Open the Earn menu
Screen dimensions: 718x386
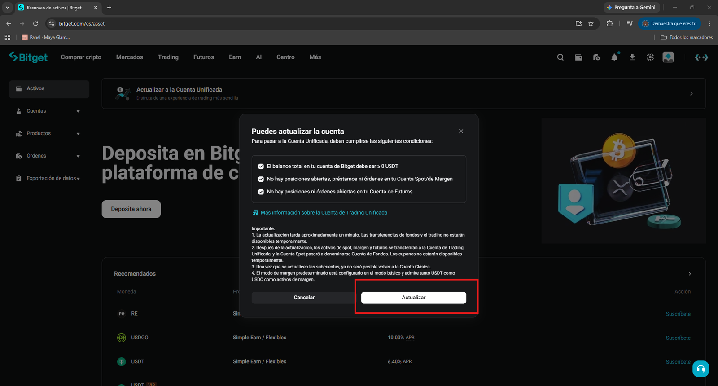[x=235, y=57]
